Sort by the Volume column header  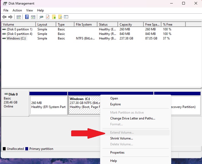[18, 25]
